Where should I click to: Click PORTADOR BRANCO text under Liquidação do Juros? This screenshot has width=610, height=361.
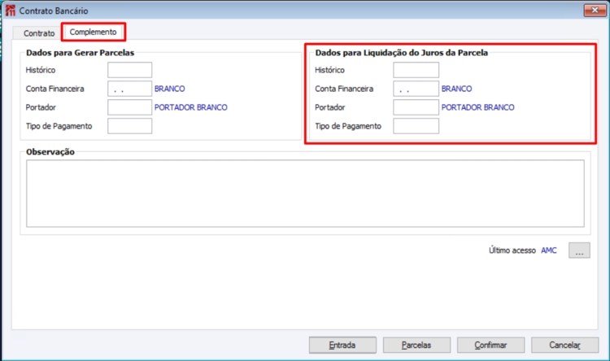[x=477, y=107]
